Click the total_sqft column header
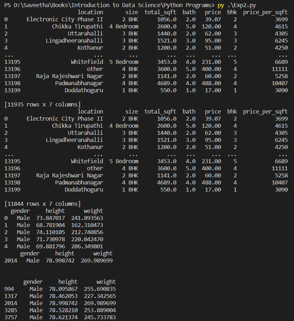Image resolution: width=294 pixels, height=321 pixels. pos(160,12)
